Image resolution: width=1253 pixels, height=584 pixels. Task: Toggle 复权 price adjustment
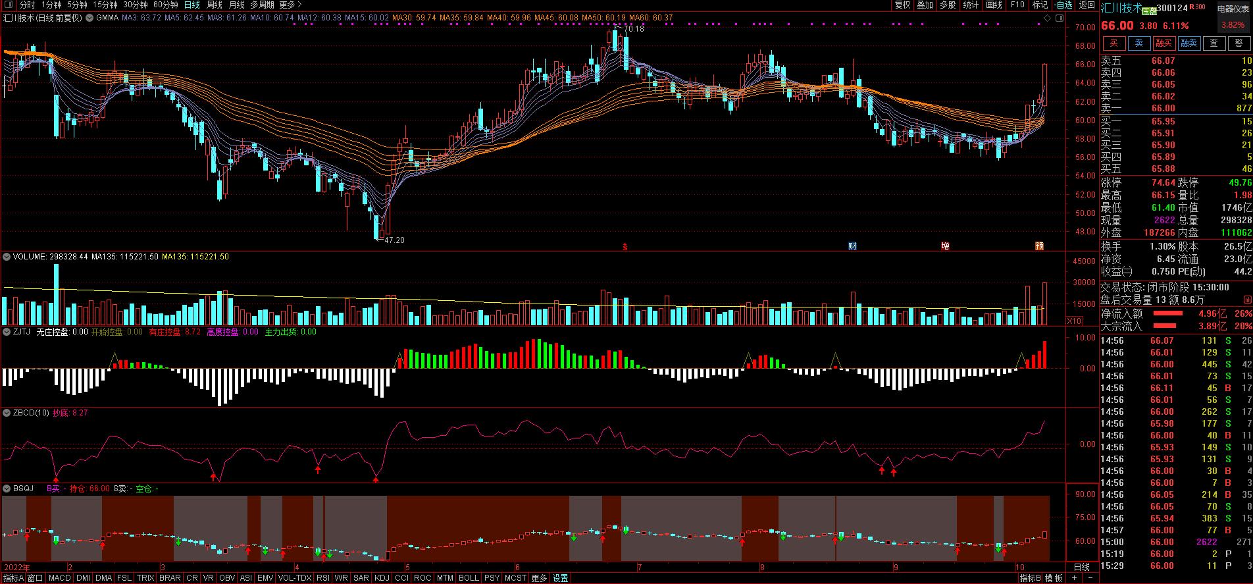pyautogui.click(x=902, y=5)
